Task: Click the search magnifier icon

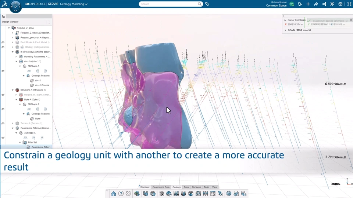Action: pos(199,4)
